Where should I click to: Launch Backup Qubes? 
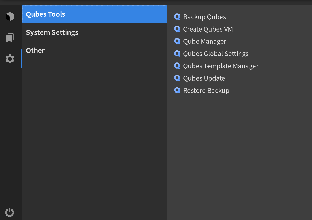click(x=204, y=17)
